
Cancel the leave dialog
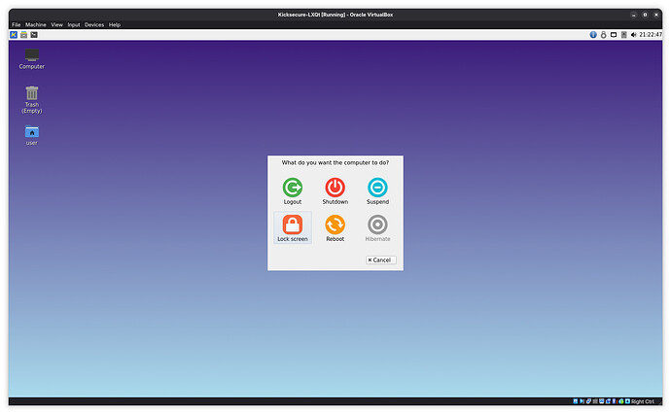[380, 259]
